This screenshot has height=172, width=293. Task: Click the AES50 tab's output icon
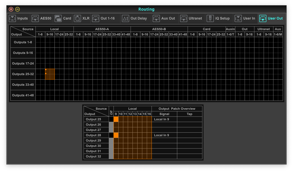coord(35,18)
